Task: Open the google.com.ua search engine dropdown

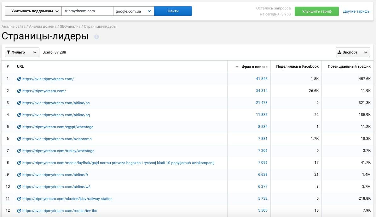Action: (x=133, y=11)
